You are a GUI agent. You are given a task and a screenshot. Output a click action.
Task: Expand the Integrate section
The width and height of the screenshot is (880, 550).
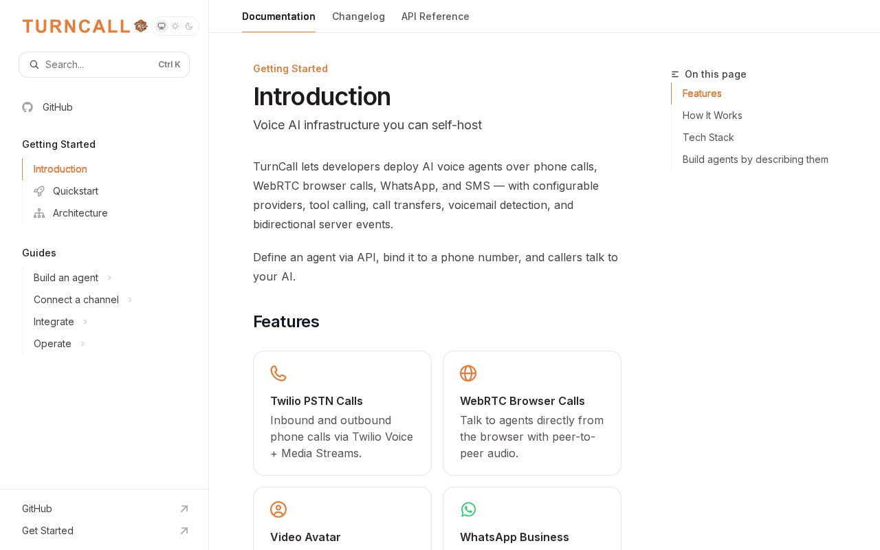[x=60, y=322]
